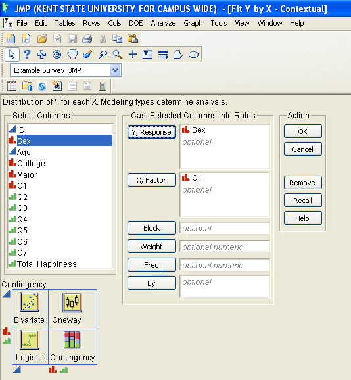This screenshot has width=351, height=380.
Task: Select the Annotate text tool
Action: click(x=147, y=55)
